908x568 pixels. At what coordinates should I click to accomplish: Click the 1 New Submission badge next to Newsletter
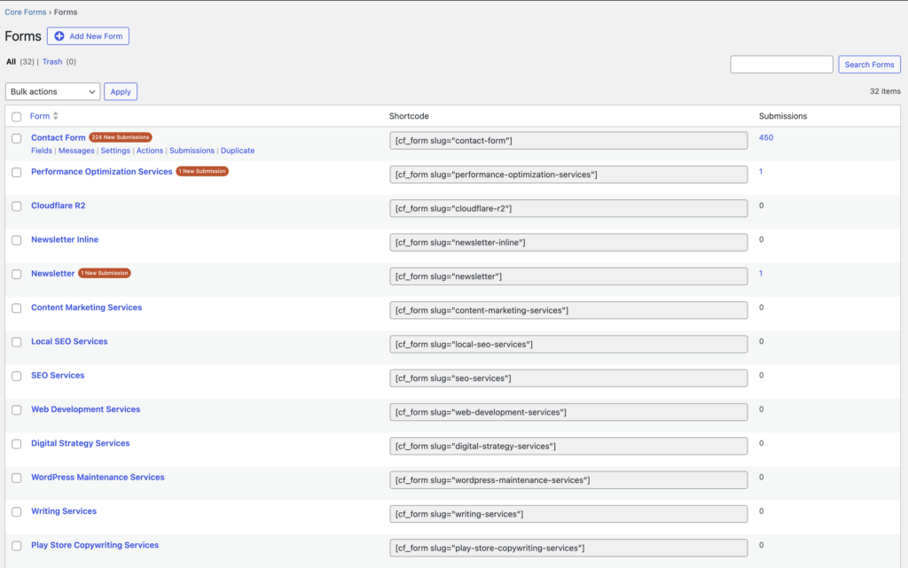click(104, 273)
